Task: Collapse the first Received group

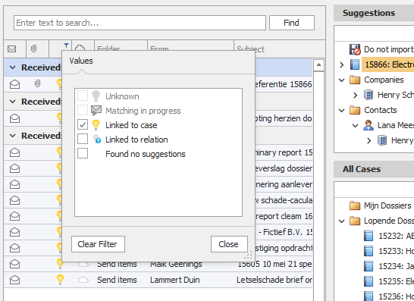Action: coord(12,67)
